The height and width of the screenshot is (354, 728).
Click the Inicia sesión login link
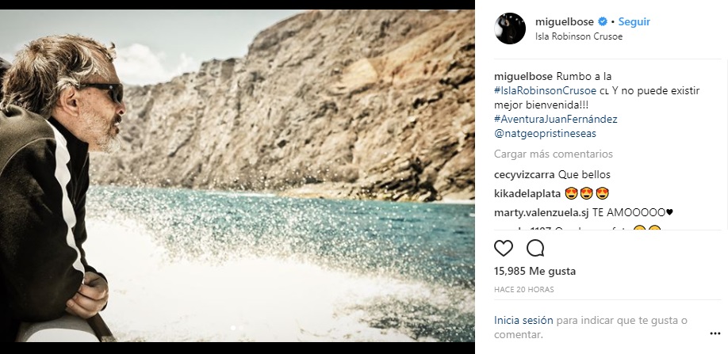(x=522, y=321)
